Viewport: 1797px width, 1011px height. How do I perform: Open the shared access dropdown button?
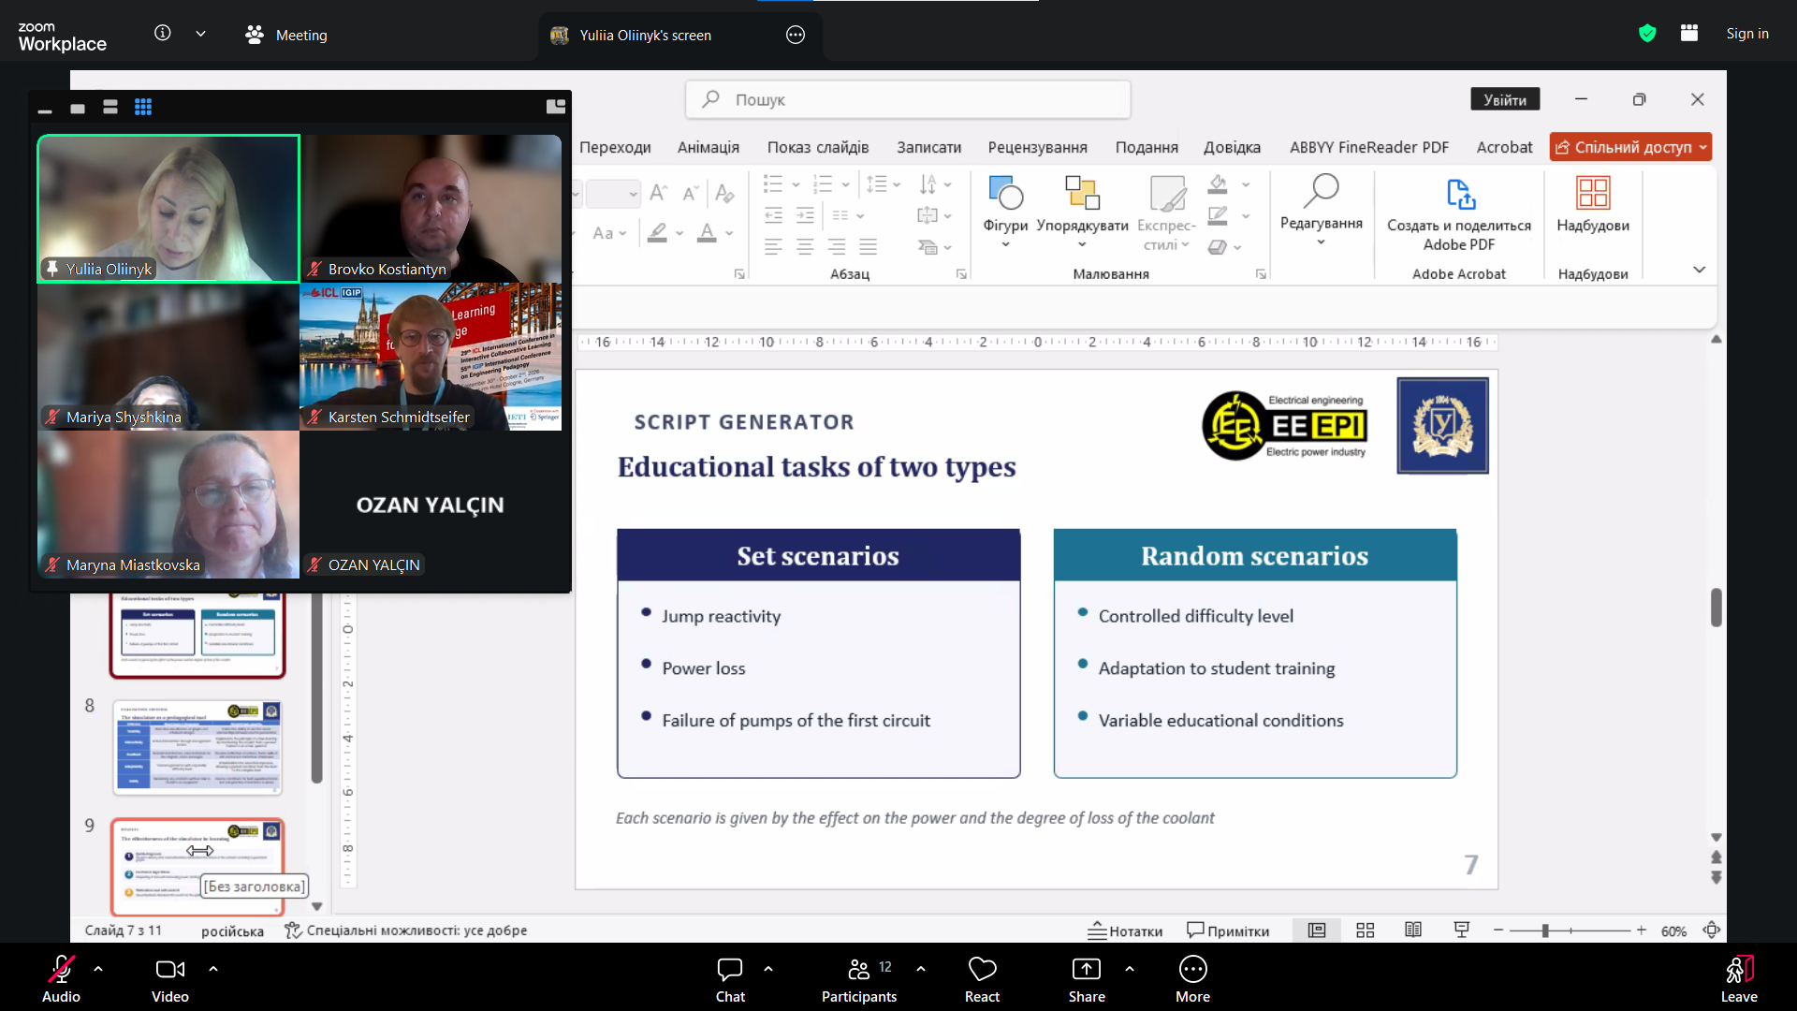(x=1630, y=147)
